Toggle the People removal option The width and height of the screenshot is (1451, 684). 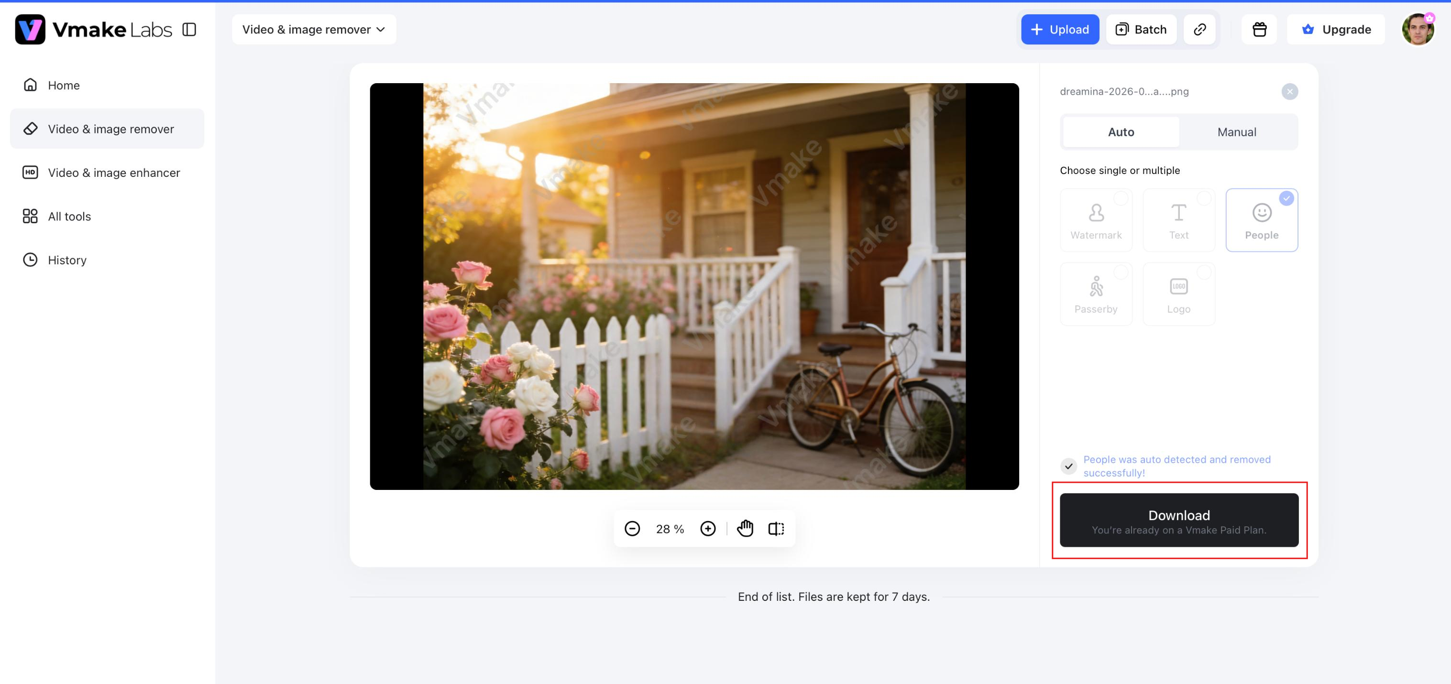[x=1262, y=220]
